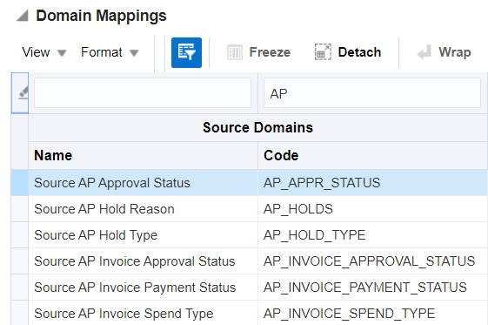Click the clear filter eraser icon
The width and height of the screenshot is (488, 325).
[x=23, y=93]
